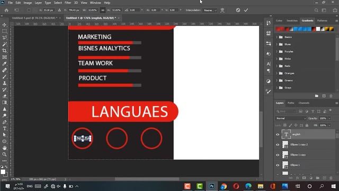Expand the Reds gradient folder
This screenshot has width=339, height=191.
276,66
